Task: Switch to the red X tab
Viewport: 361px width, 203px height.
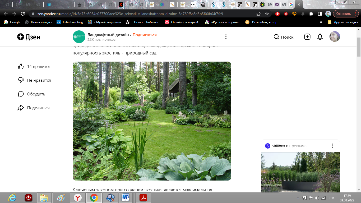Action: coord(121,4)
